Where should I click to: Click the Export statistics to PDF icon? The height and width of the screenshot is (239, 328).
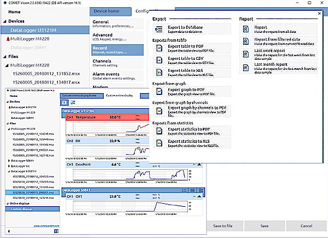159,131
